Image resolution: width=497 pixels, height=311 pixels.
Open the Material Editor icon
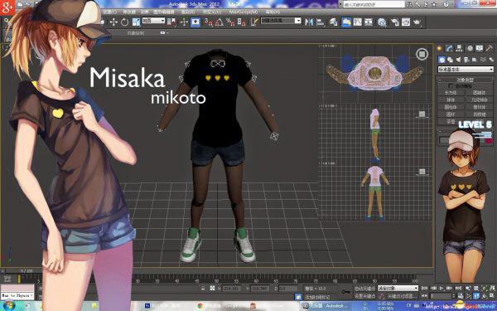(x=382, y=22)
